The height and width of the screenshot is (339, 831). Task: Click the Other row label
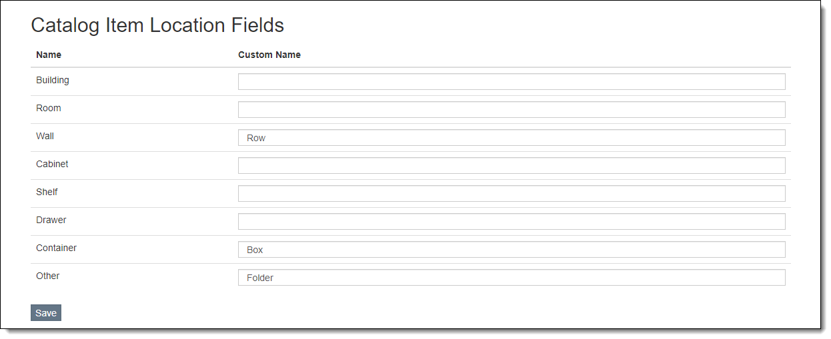48,276
